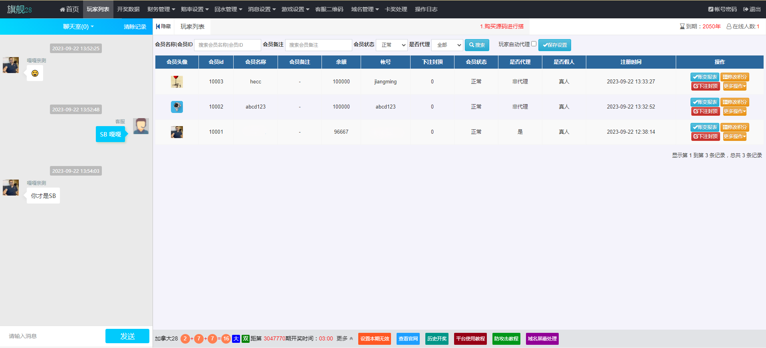The width and height of the screenshot is (766, 348).
Task: Click account report for member 10001
Action: pyautogui.click(x=704, y=127)
